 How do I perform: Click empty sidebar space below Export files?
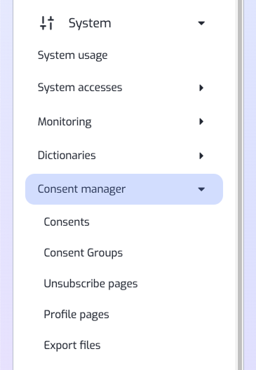click(124, 362)
